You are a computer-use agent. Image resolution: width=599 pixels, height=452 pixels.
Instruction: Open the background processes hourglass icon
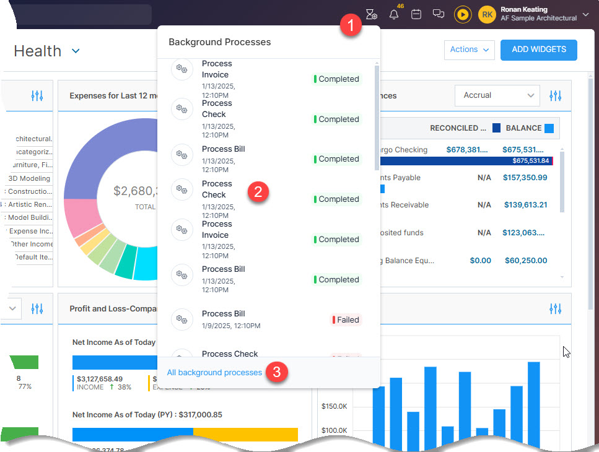pyautogui.click(x=371, y=14)
